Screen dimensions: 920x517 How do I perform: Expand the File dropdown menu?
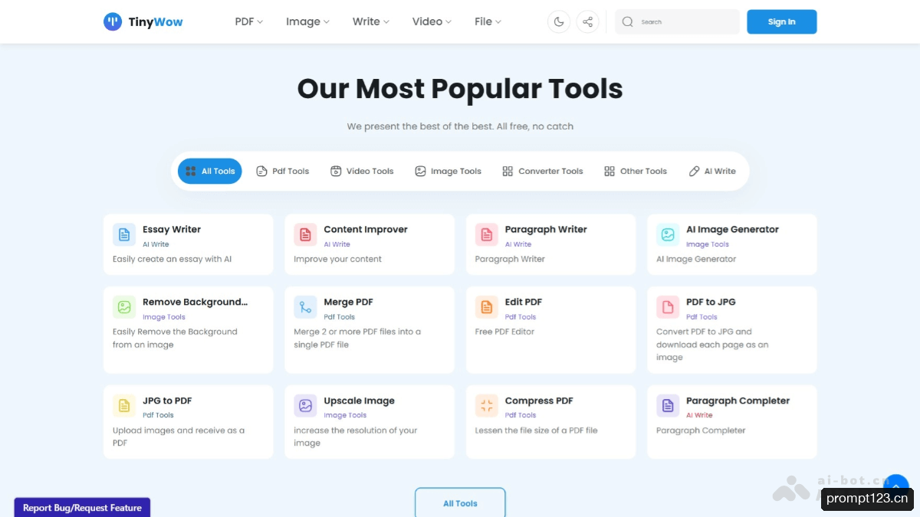pyautogui.click(x=488, y=21)
